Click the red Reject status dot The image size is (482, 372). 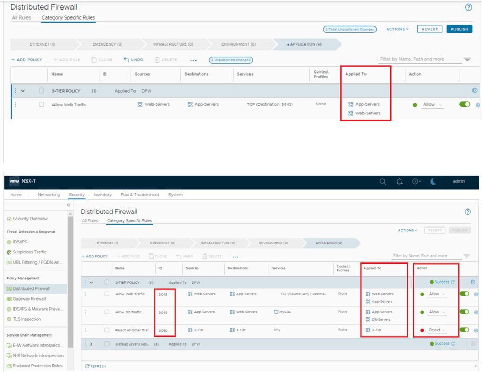click(x=421, y=330)
